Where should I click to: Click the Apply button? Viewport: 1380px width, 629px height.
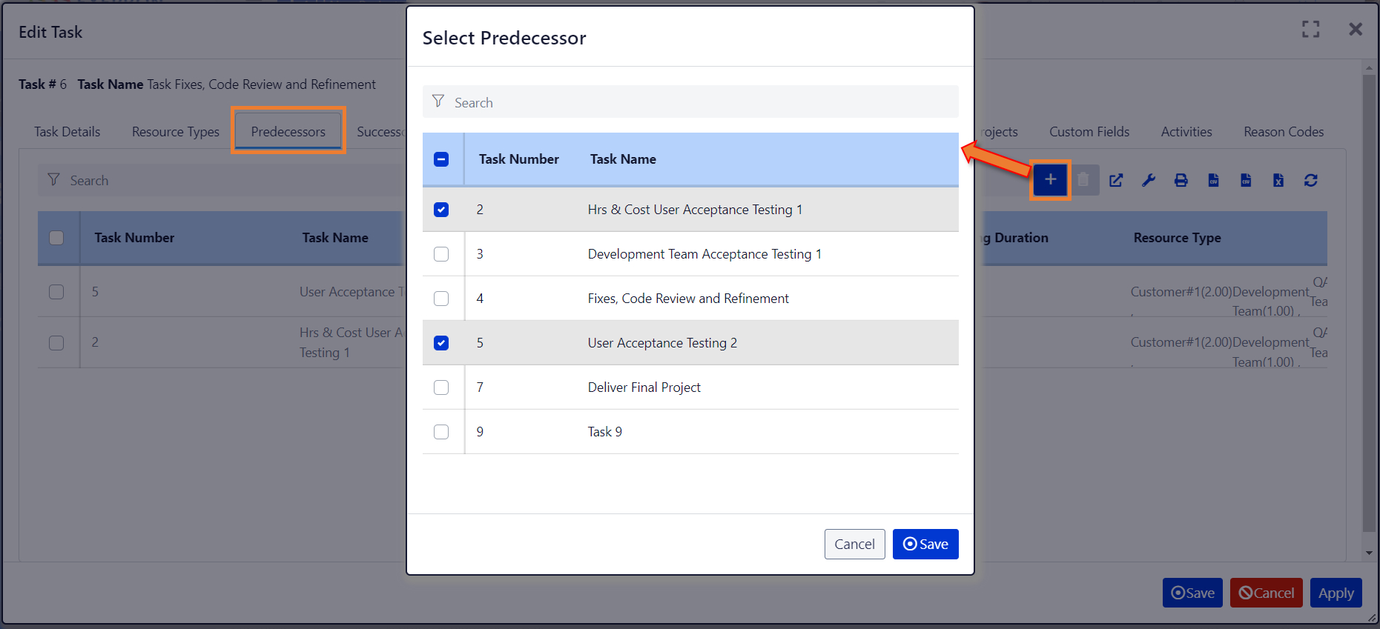pyautogui.click(x=1336, y=593)
